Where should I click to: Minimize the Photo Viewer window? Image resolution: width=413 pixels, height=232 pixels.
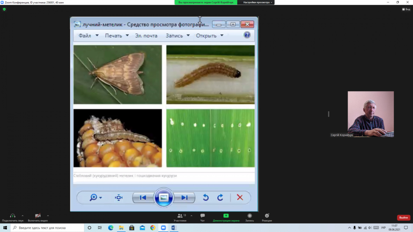(x=219, y=24)
